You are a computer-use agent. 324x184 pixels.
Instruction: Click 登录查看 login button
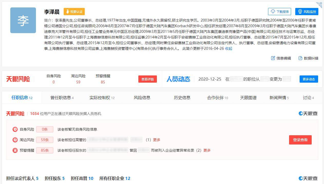click(x=300, y=140)
